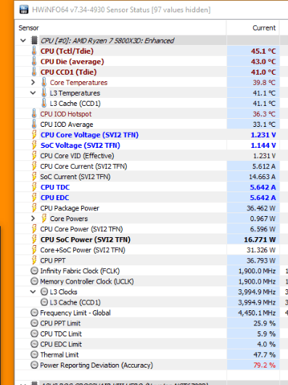Select the CPU CCD1 (Tdie) sensor label
The image size is (288, 385).
pos(68,72)
